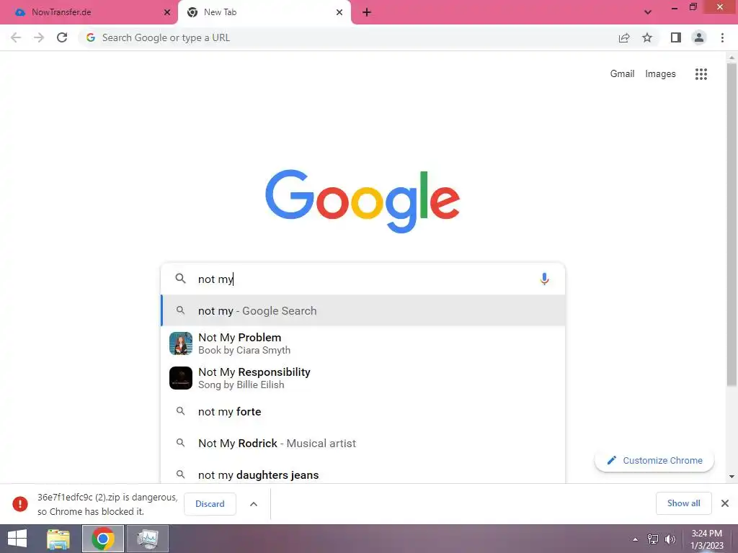738x553 pixels.
Task: Discard the blocked zip download
Action: [x=210, y=504]
